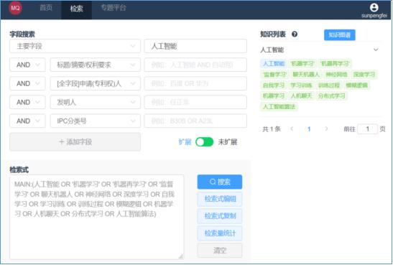The width and height of the screenshot is (393, 265).
Task: Click the 清空 clear button
Action: tap(220, 250)
